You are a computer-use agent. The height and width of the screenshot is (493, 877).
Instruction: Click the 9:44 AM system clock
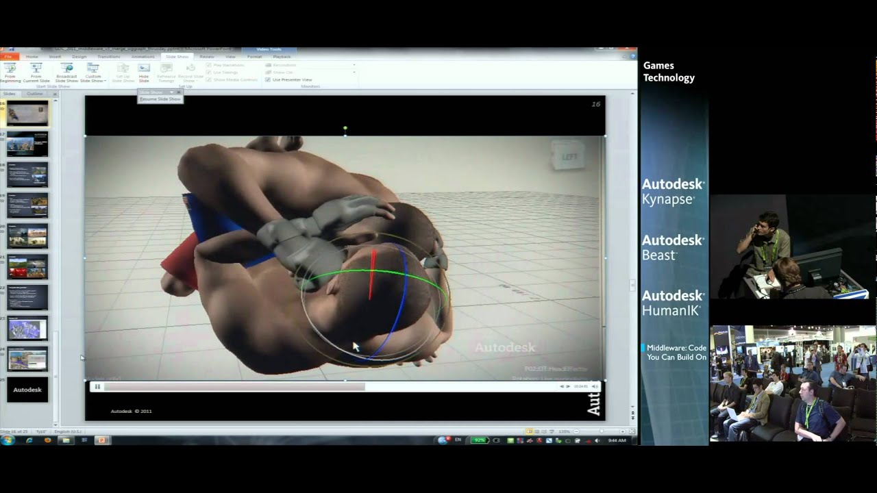pyautogui.click(x=617, y=440)
